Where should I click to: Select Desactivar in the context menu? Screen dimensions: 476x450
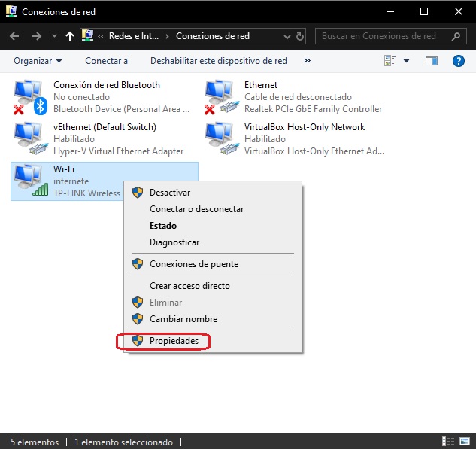pos(169,193)
